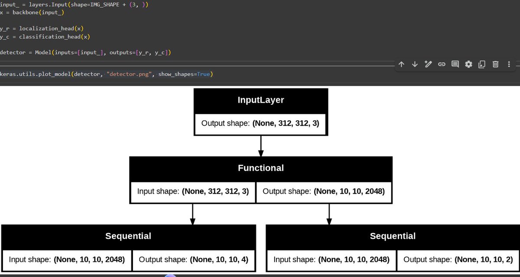
Task: Place cursor in the layers.Input code line
Action: point(75,5)
